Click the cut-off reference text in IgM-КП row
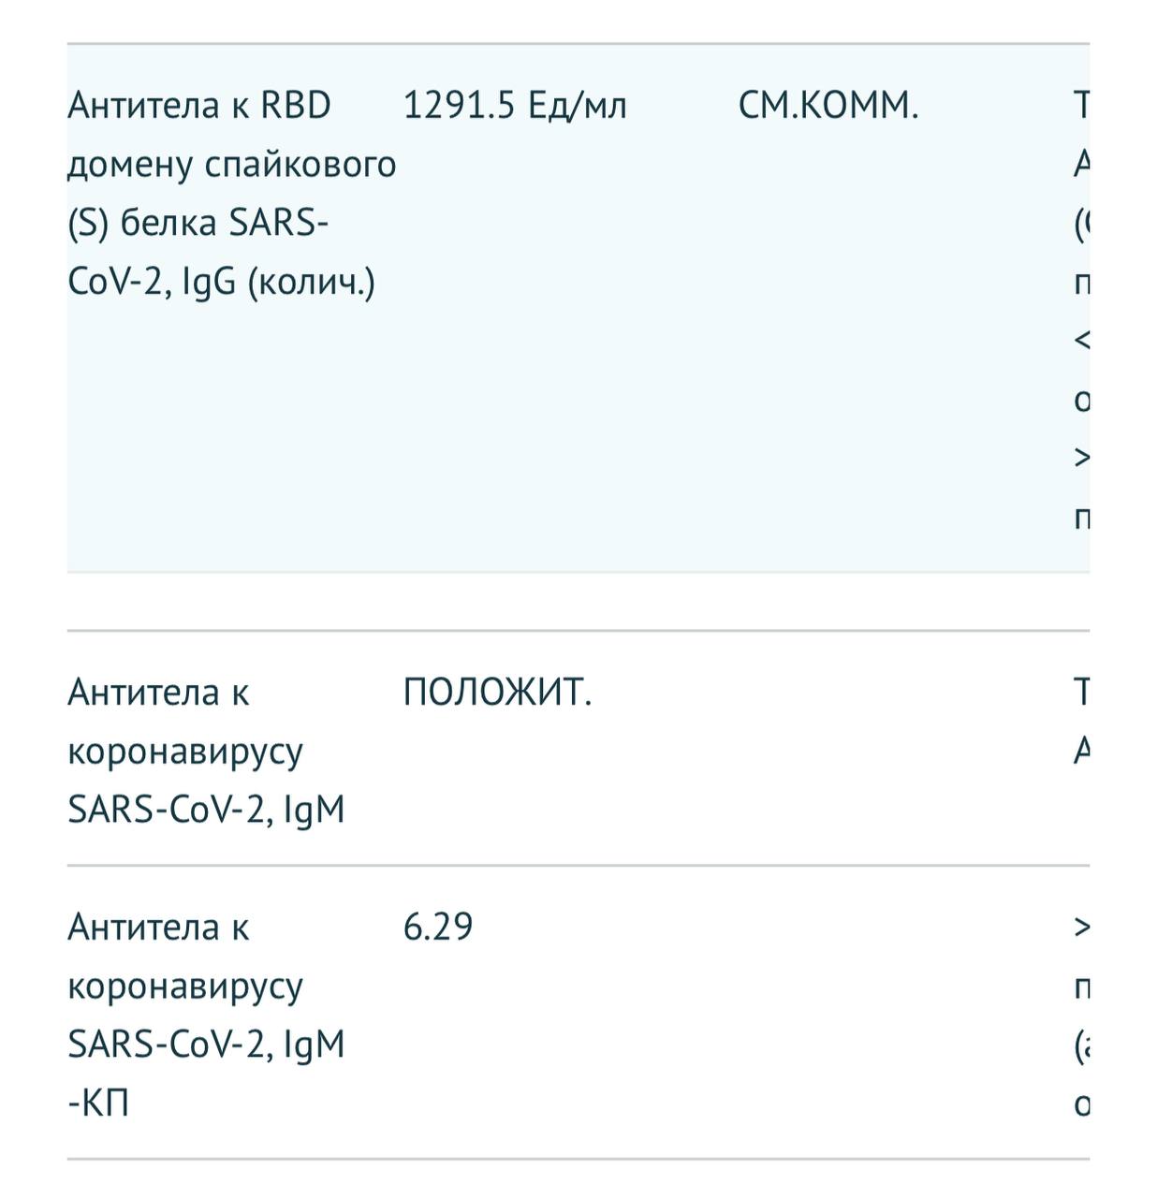Image resolution: width=1157 pixels, height=1198 pixels. (1081, 1015)
